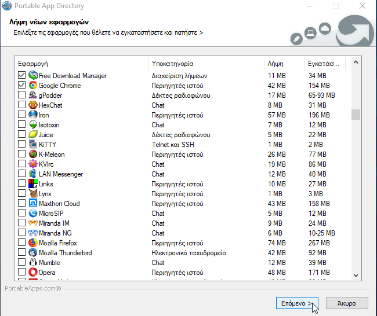Click the Mumble app icon
The height and width of the screenshot is (316, 377).
(33, 263)
